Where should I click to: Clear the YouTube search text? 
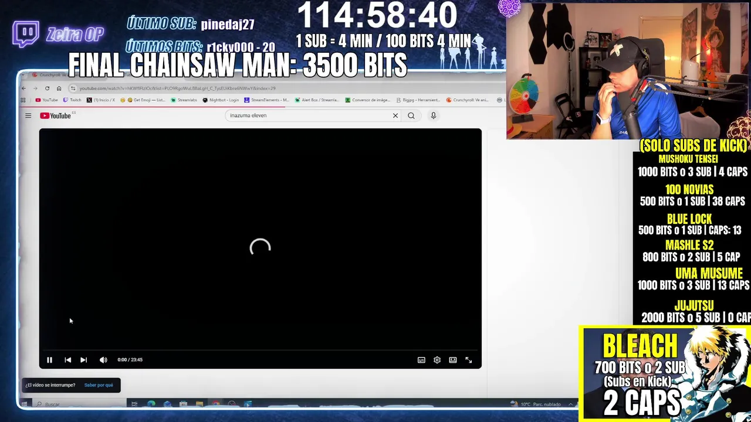click(x=395, y=115)
